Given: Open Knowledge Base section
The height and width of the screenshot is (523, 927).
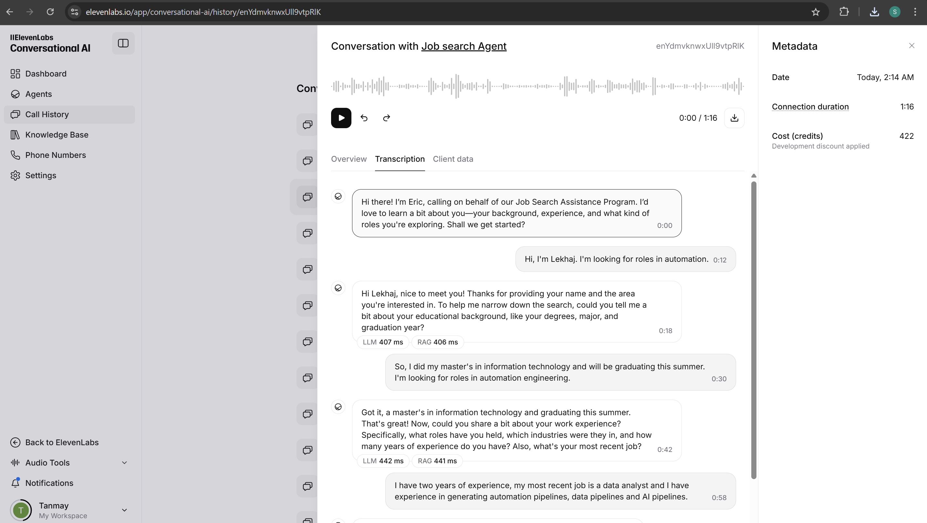Looking at the screenshot, I should pos(57,135).
